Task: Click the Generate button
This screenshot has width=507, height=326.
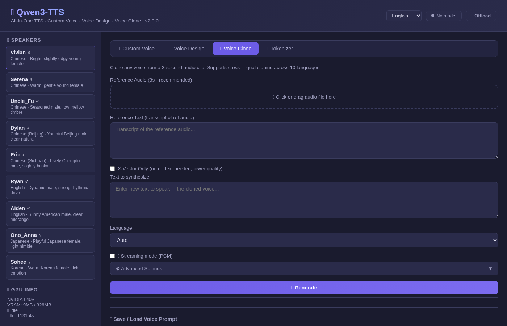Action: click(x=304, y=288)
